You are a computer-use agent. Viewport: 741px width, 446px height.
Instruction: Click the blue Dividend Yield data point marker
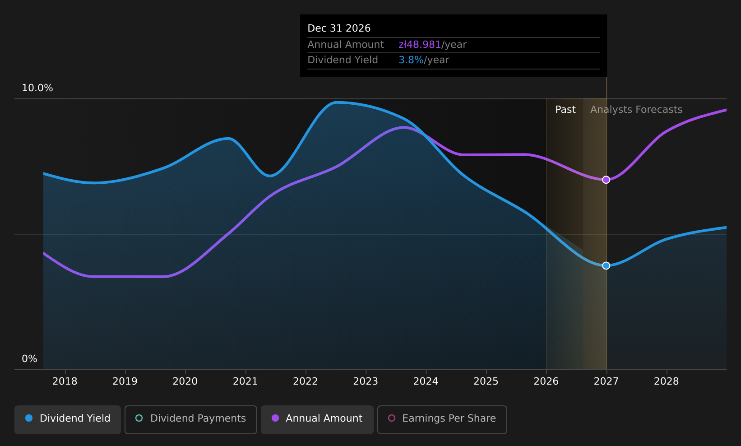(x=606, y=265)
